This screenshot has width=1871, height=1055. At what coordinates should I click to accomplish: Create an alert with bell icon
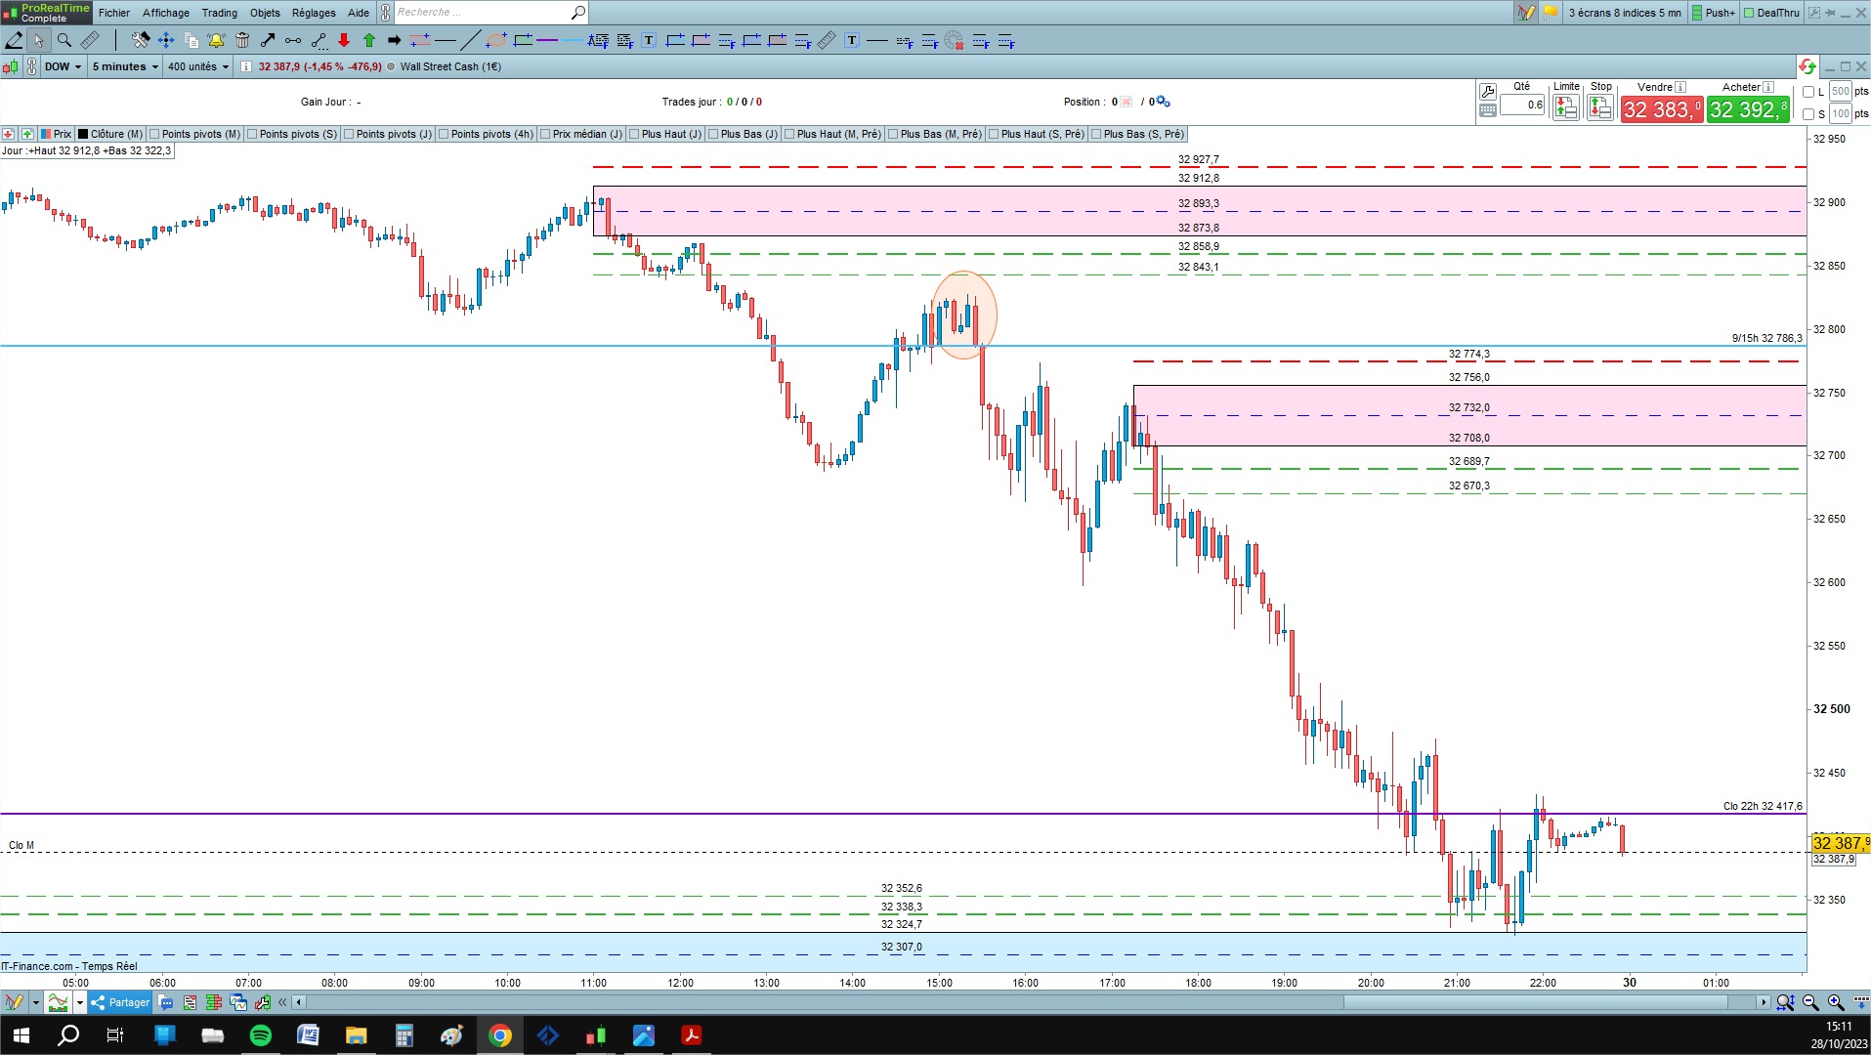pyautogui.click(x=217, y=40)
